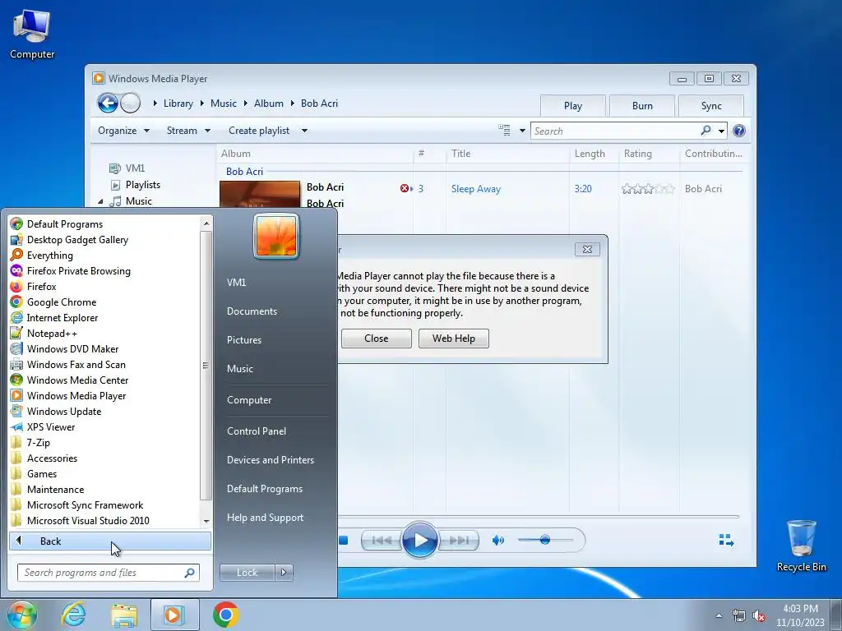Click the Length column header
Image resolution: width=842 pixels, height=631 pixels.
click(x=594, y=154)
